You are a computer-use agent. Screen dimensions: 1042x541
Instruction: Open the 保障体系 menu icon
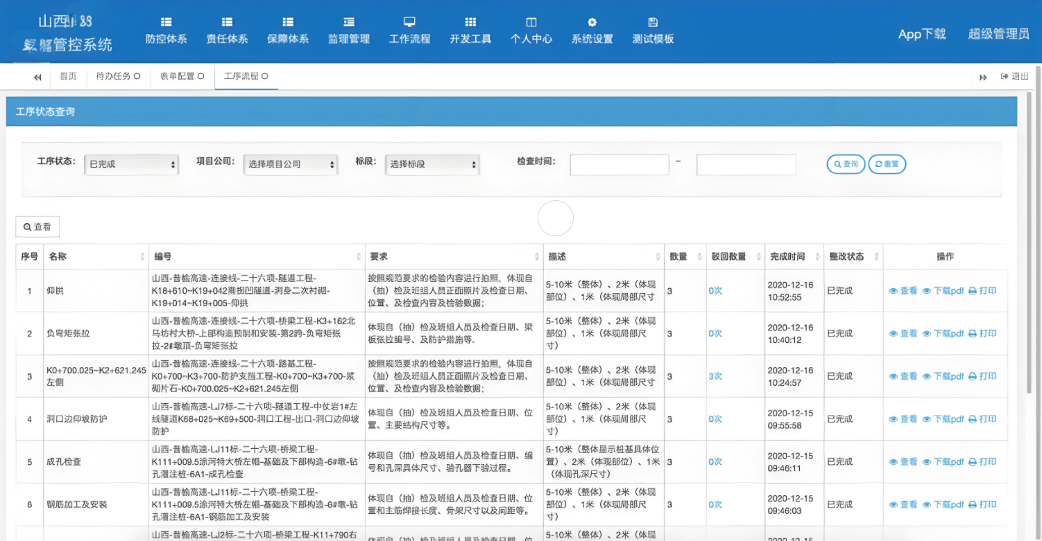click(288, 22)
